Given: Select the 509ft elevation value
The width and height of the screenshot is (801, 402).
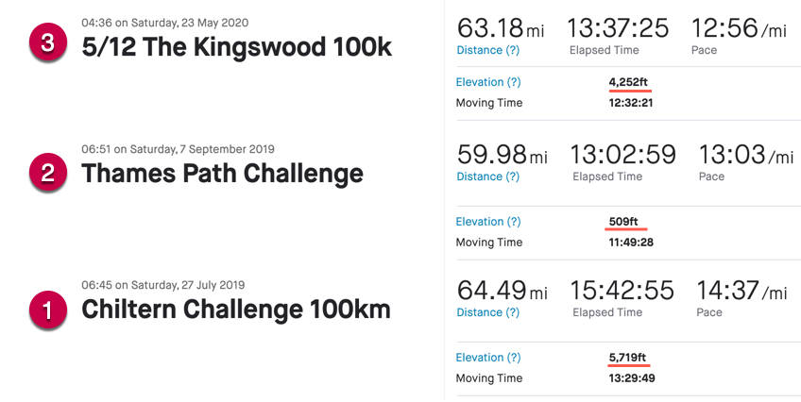Looking at the screenshot, I should click(623, 222).
